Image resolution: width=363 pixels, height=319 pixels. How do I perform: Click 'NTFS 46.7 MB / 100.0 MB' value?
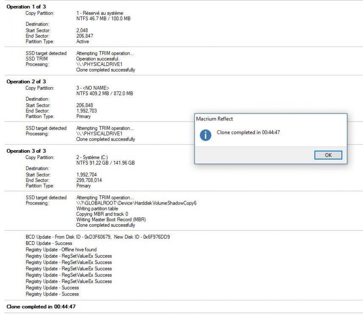tap(103, 19)
